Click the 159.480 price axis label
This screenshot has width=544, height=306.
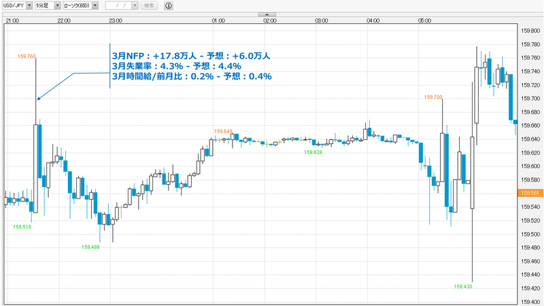[x=530, y=248]
